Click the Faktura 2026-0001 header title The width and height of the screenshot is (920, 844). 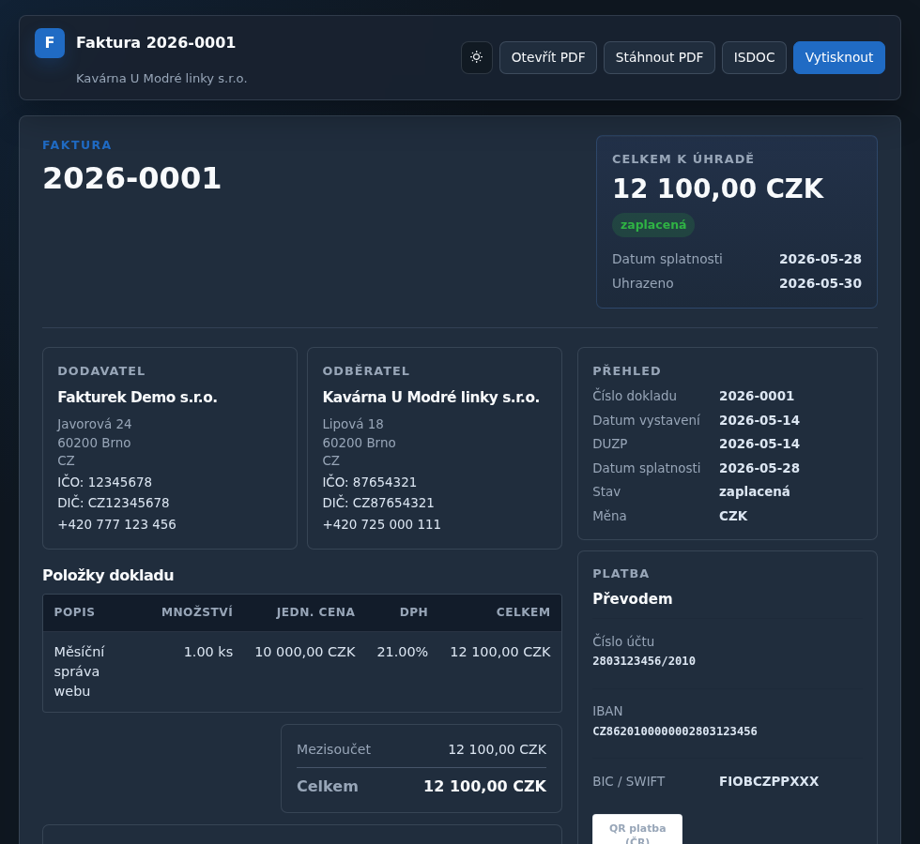(x=156, y=43)
